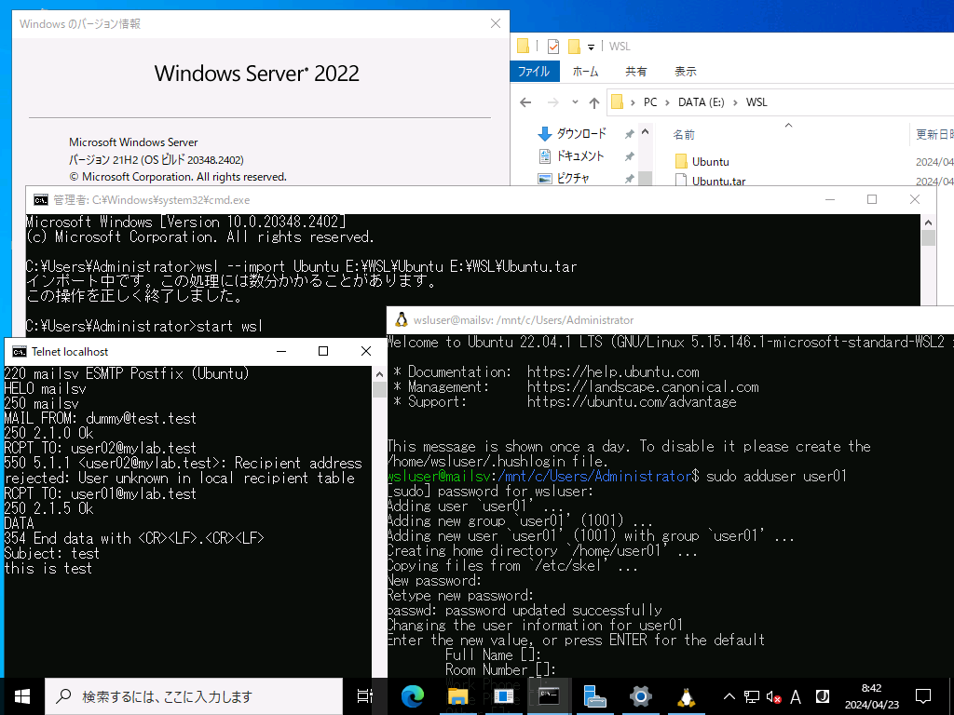The width and height of the screenshot is (954, 715).
Task: Navigate up one level using the up arrow icon
Action: tap(593, 101)
